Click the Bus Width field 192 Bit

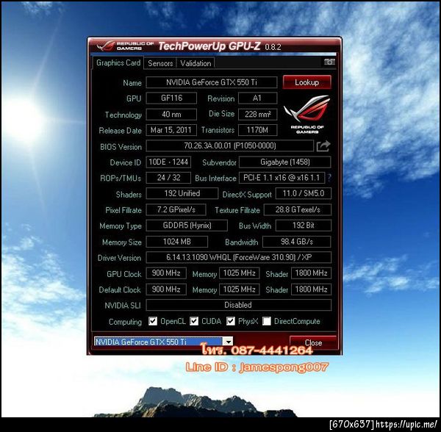click(303, 226)
